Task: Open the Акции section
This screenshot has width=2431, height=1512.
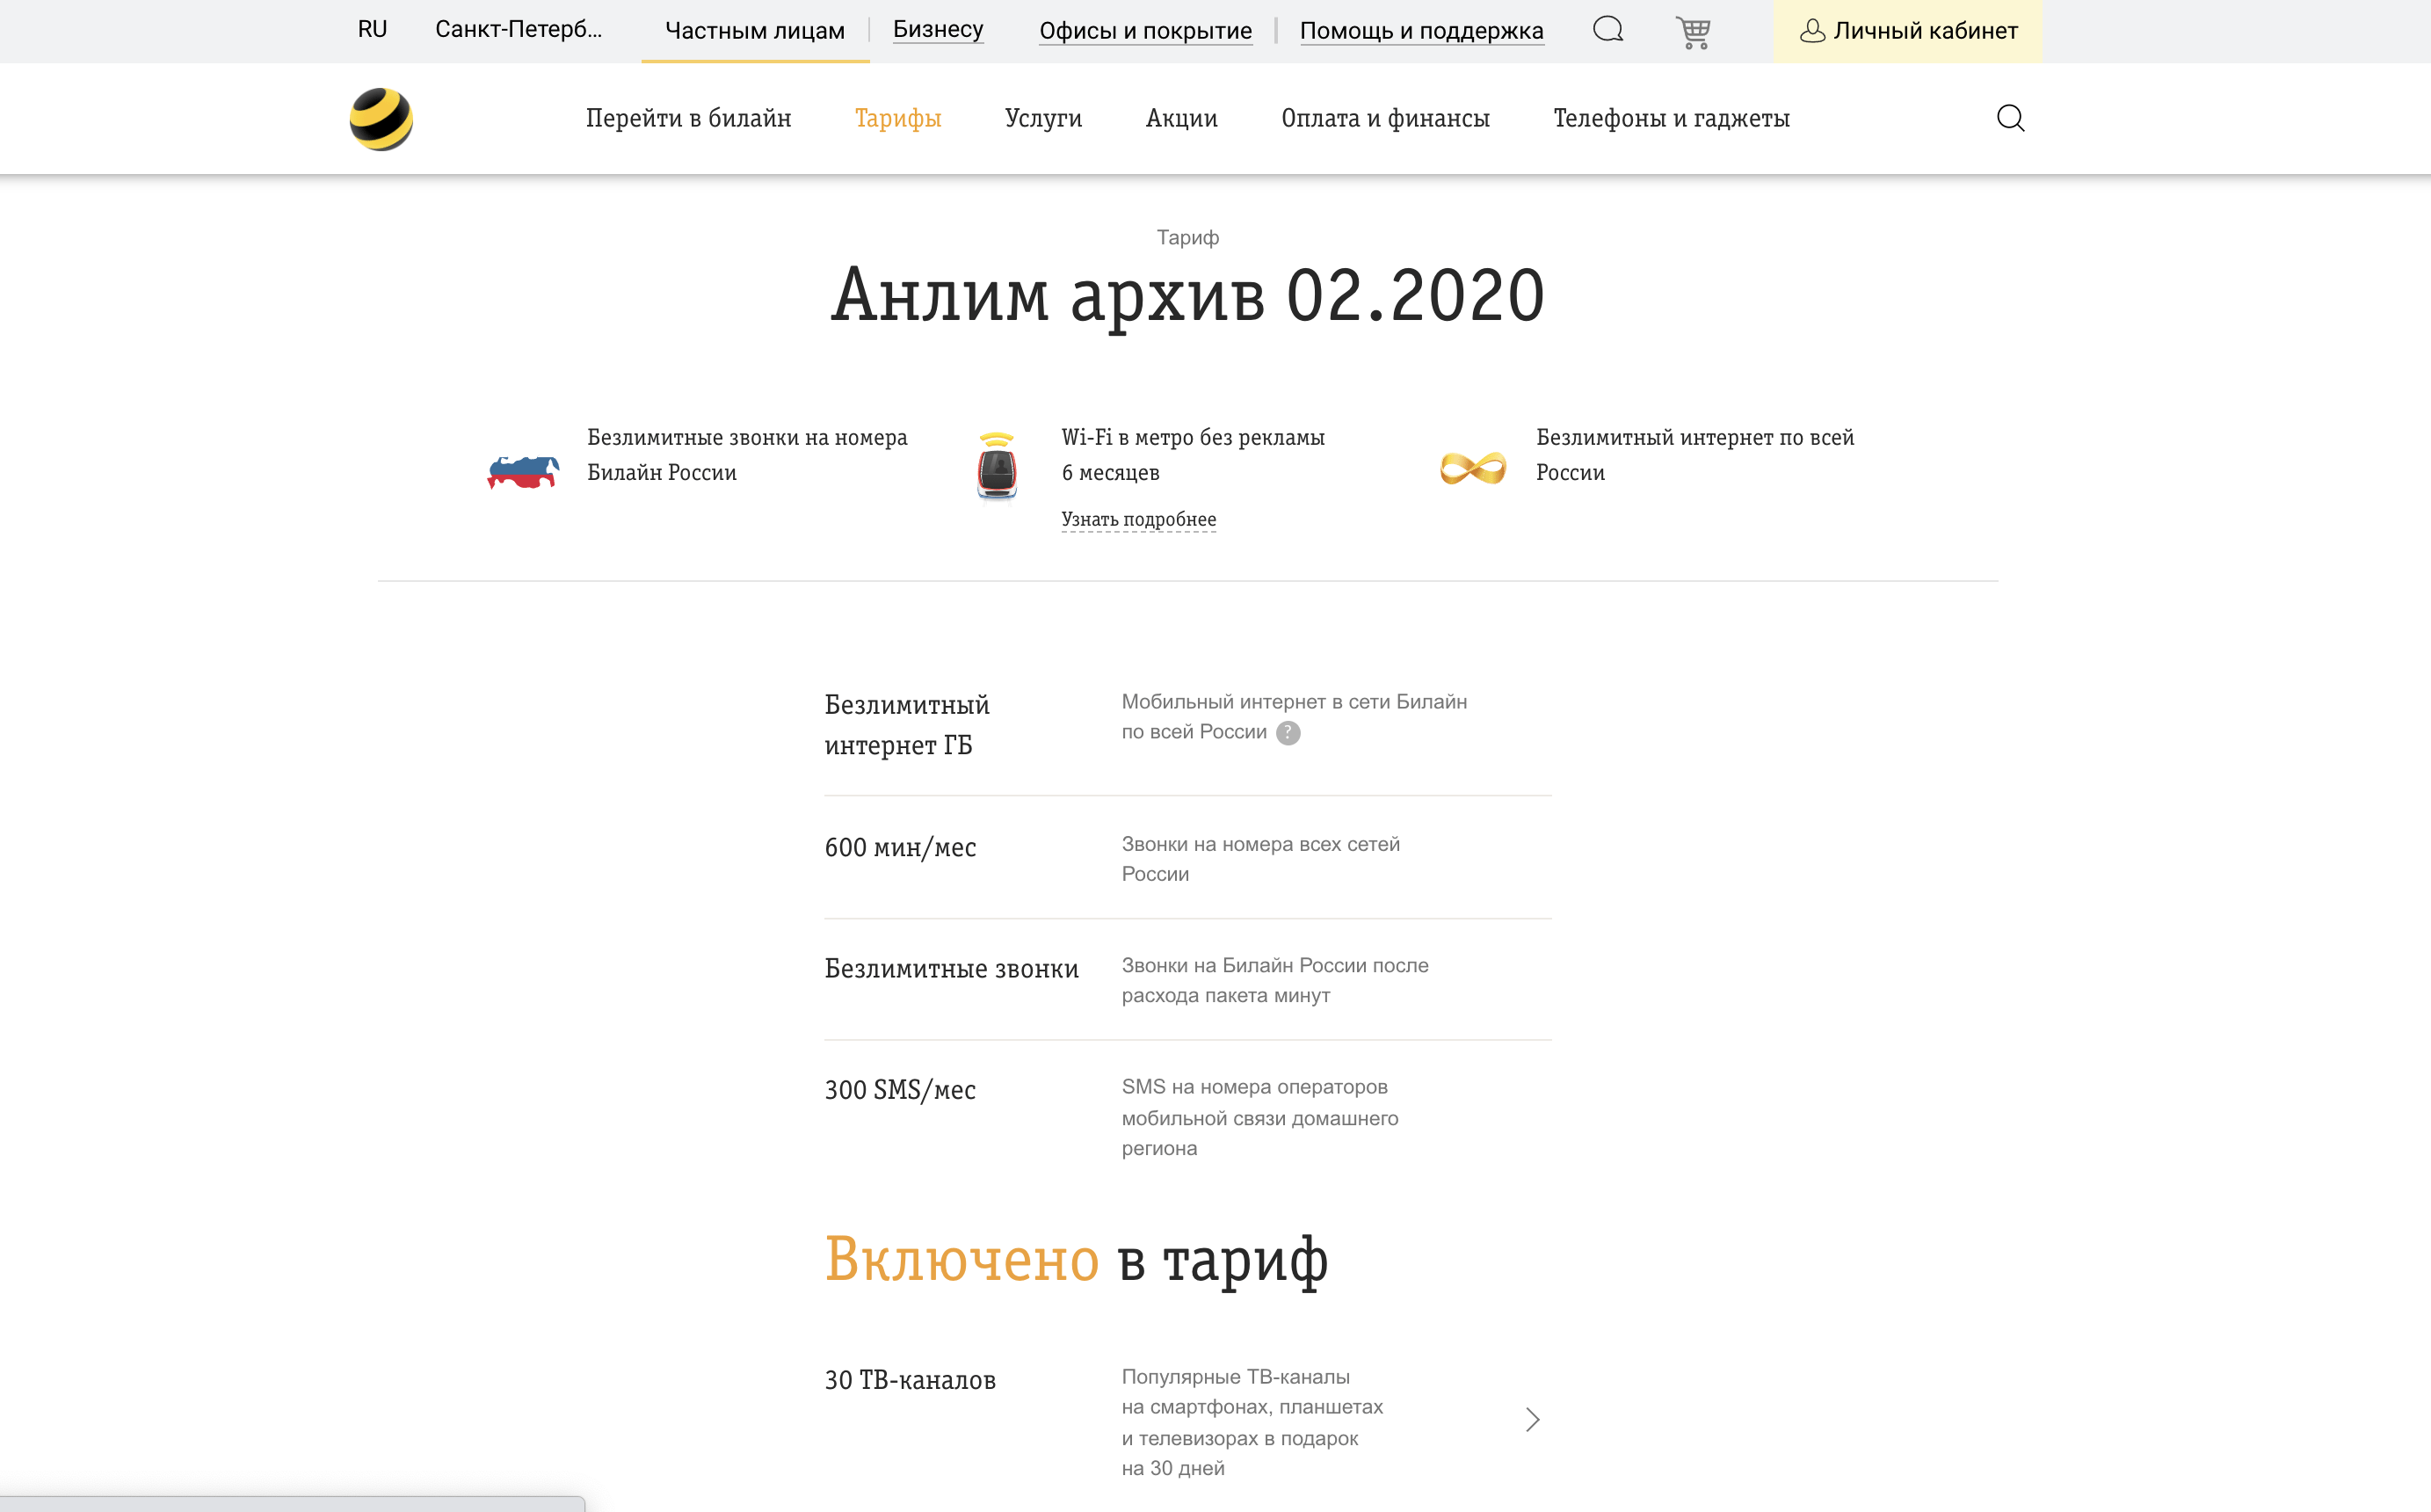Action: pyautogui.click(x=1180, y=118)
